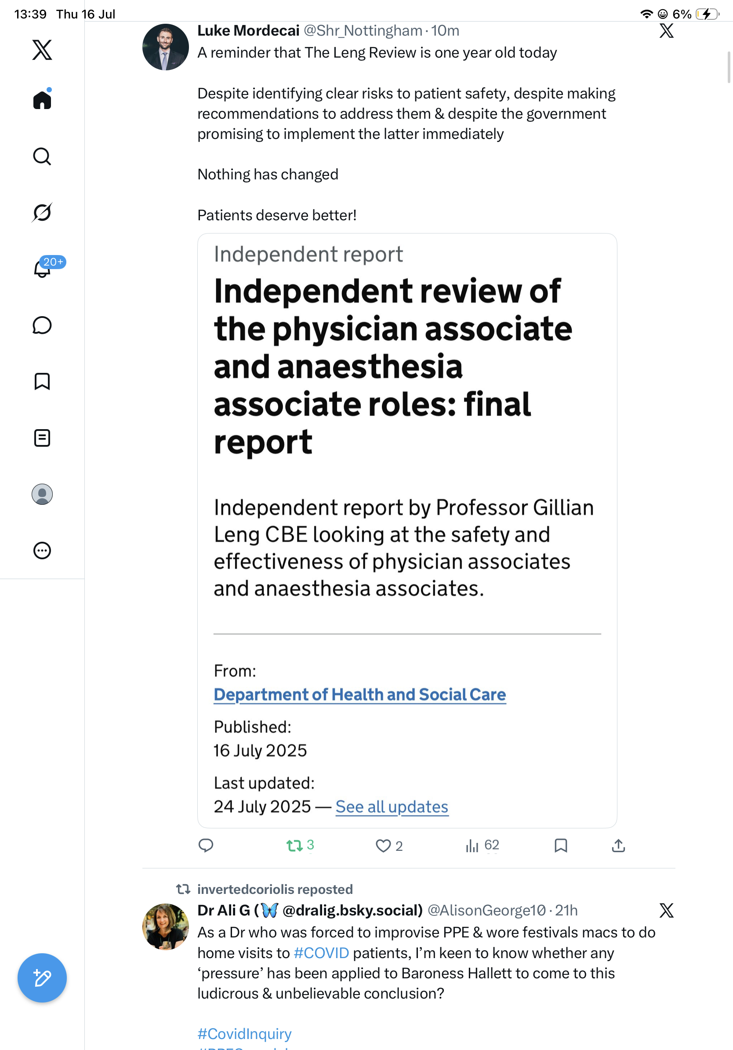The image size is (733, 1050).
Task: Open Bookmarks in the sidebar
Action: coord(42,381)
